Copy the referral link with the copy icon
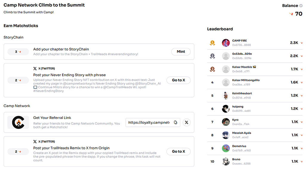Viewport: 306px width, 170px height. click(175, 122)
